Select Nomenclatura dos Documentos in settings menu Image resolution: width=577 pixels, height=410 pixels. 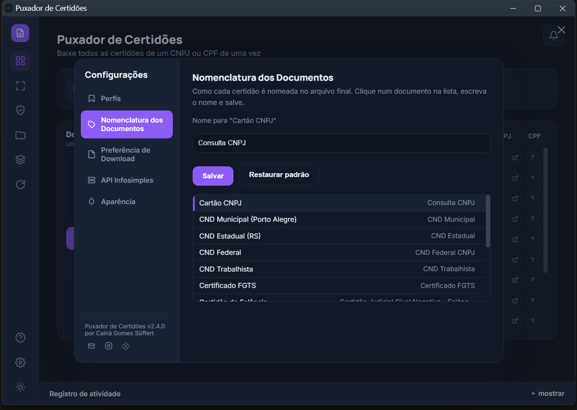tap(127, 124)
